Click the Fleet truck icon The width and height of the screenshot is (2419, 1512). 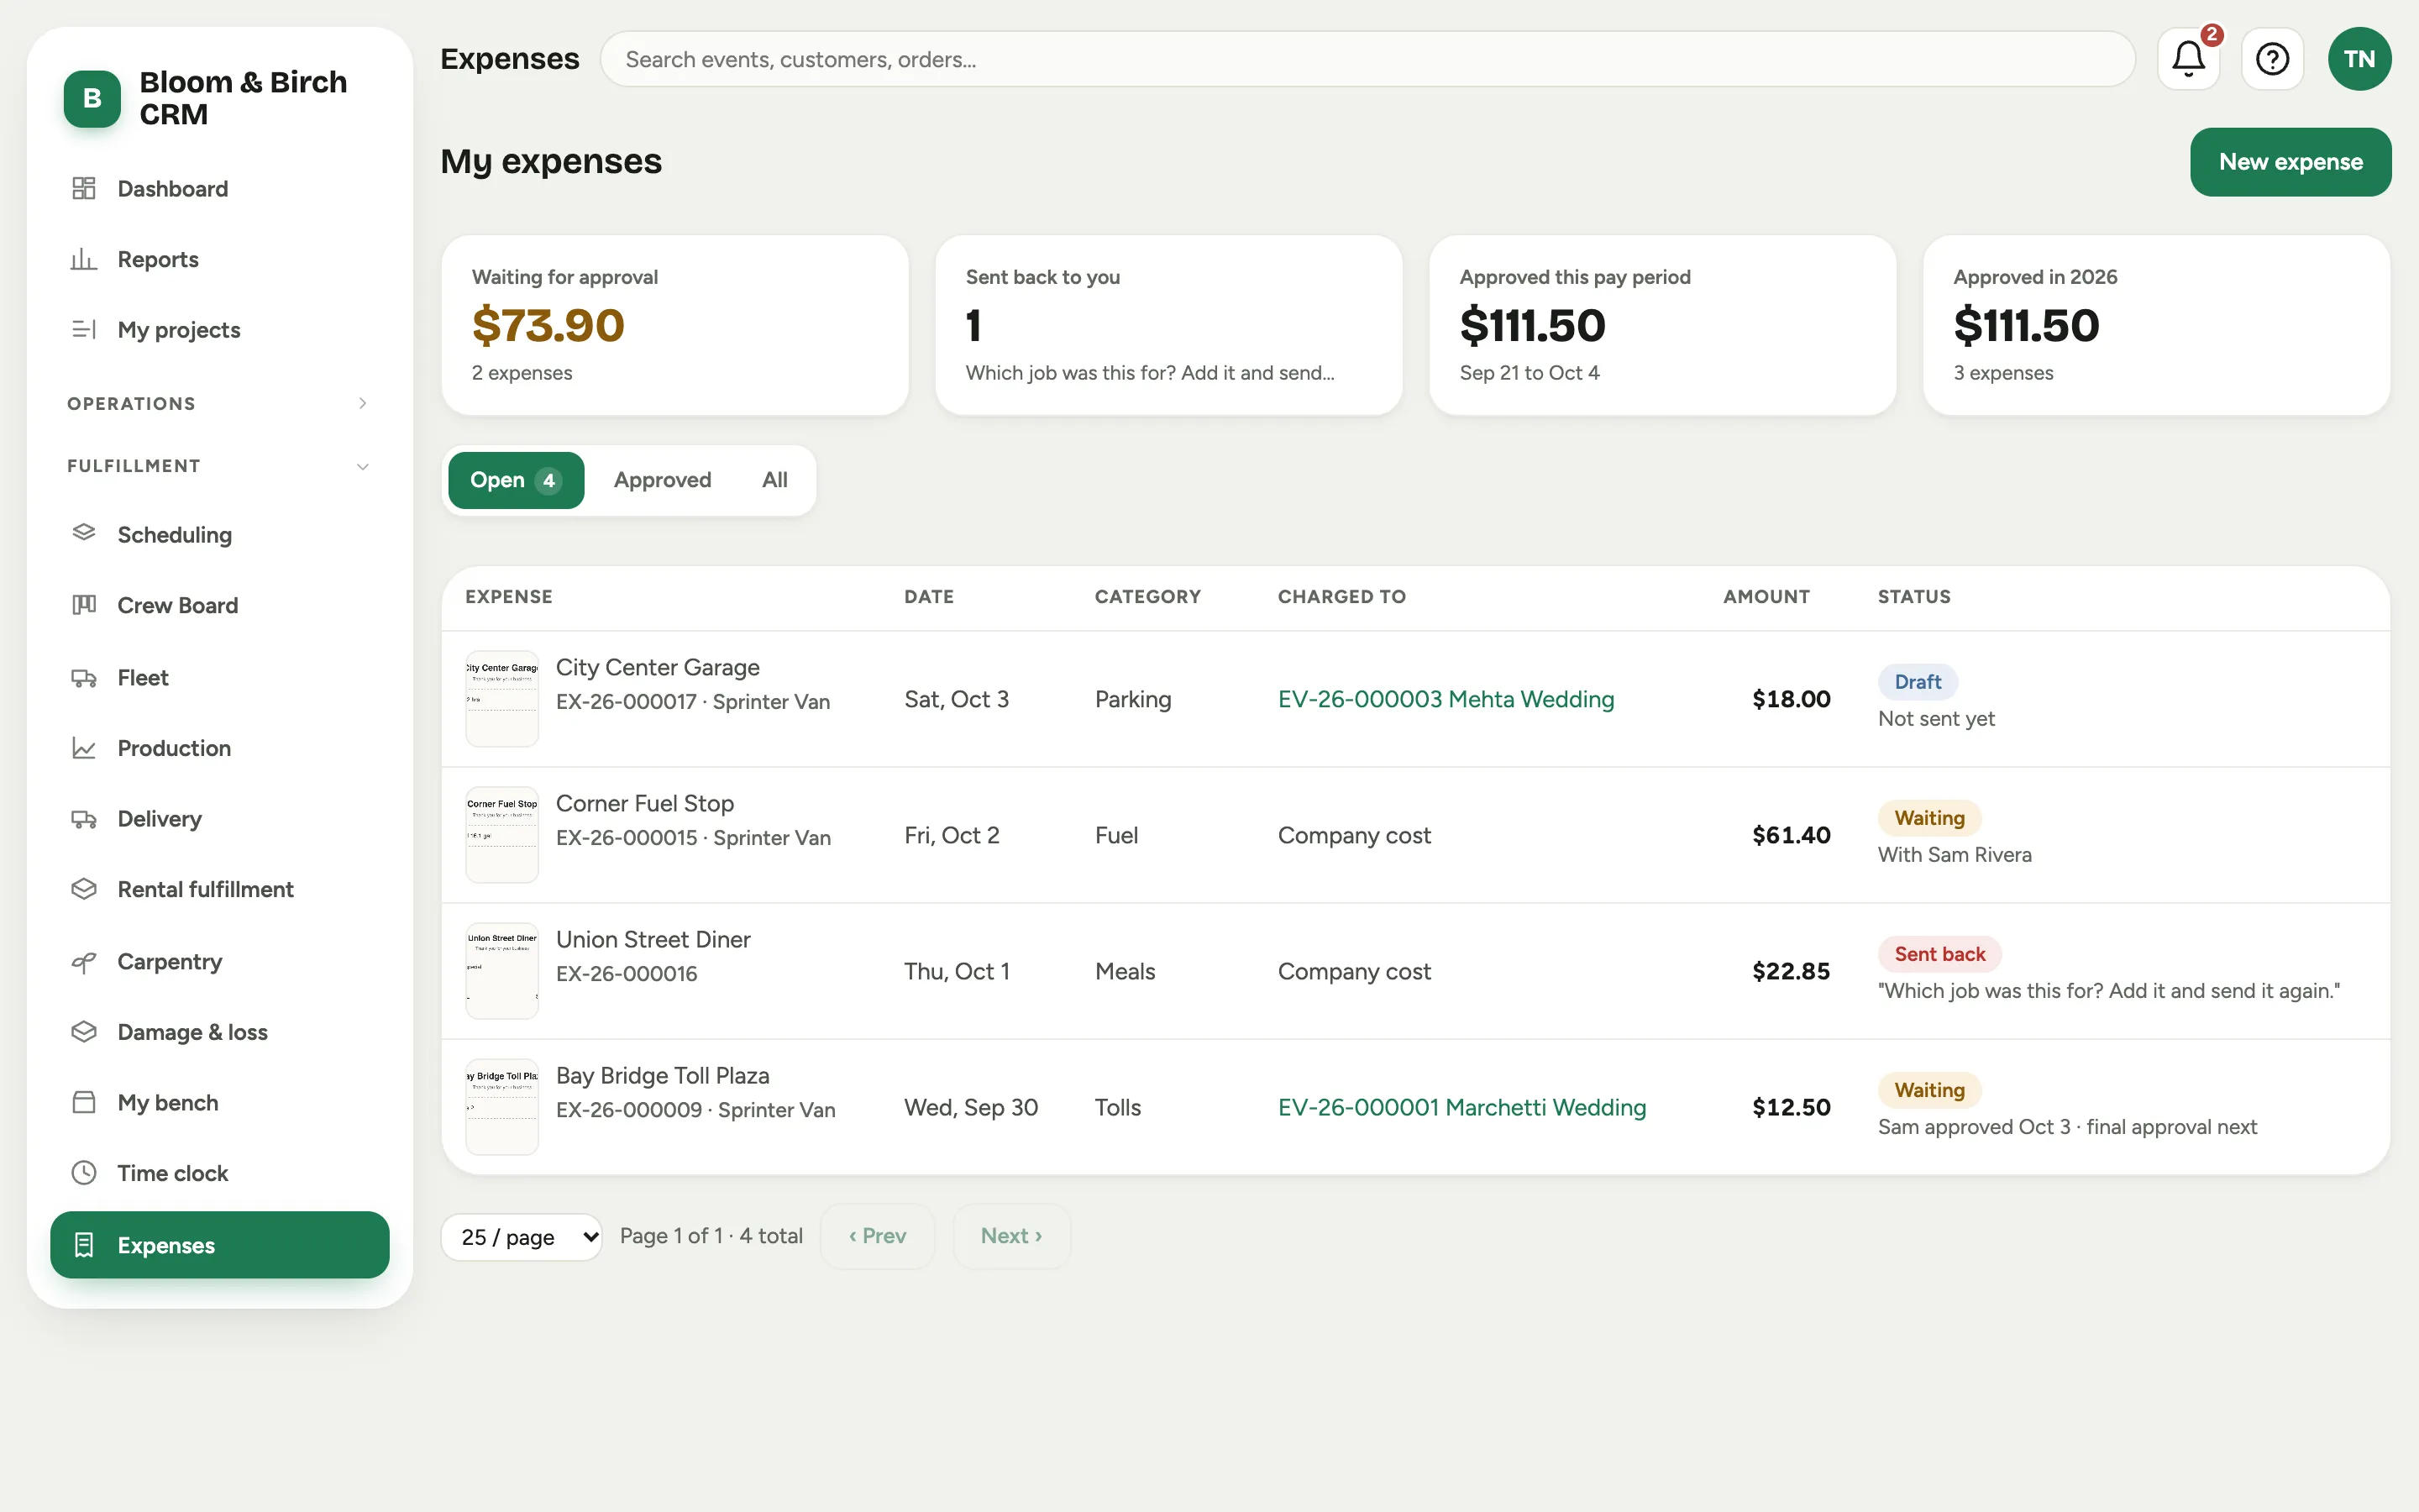(x=84, y=677)
